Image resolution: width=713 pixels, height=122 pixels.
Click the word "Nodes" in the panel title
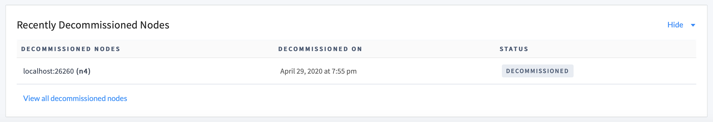[155, 25]
